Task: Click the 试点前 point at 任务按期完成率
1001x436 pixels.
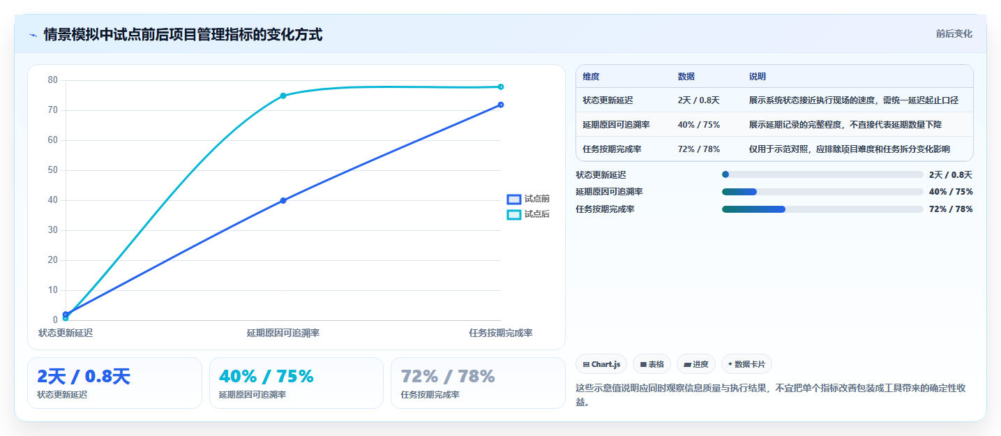Action: pyautogui.click(x=501, y=105)
